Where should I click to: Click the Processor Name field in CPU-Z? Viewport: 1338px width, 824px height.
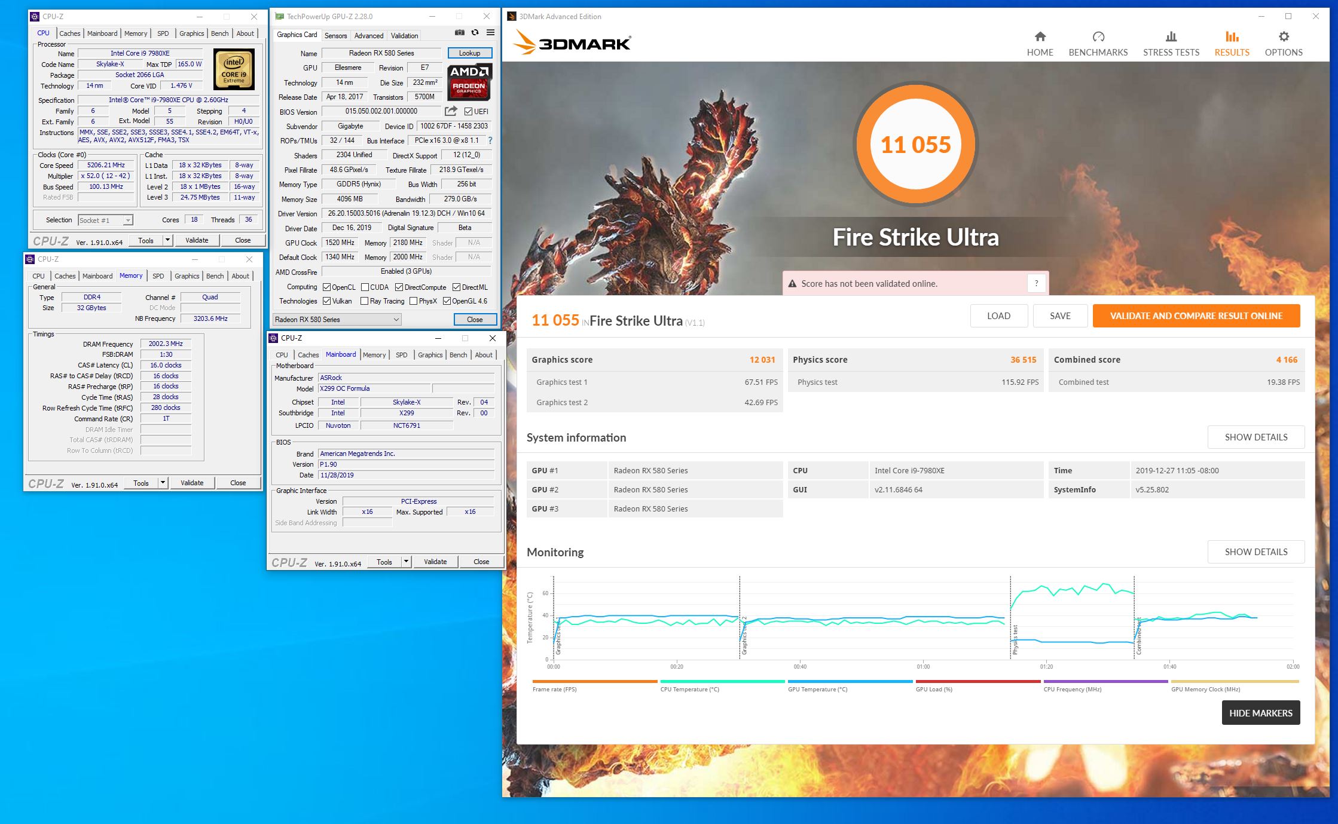click(140, 53)
